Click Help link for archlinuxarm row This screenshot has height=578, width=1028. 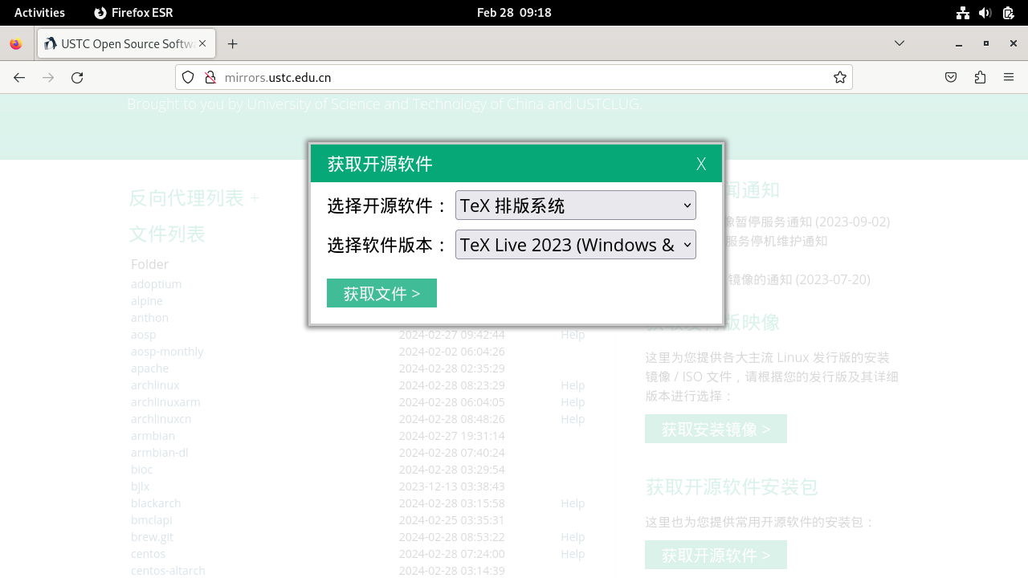pos(573,402)
